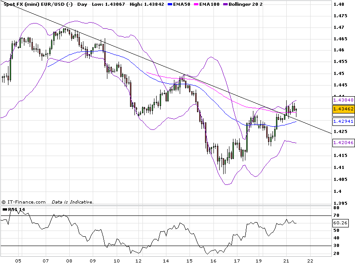Click the 1.41 price axis label
Viewport: 355px width, 266px height.
(x=339, y=168)
